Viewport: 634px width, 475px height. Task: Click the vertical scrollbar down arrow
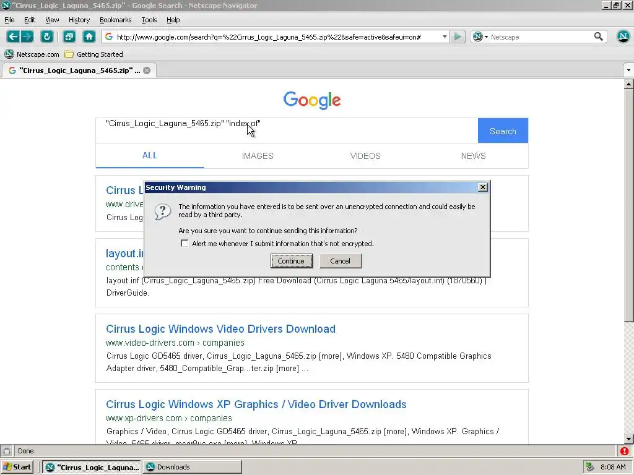click(x=628, y=439)
